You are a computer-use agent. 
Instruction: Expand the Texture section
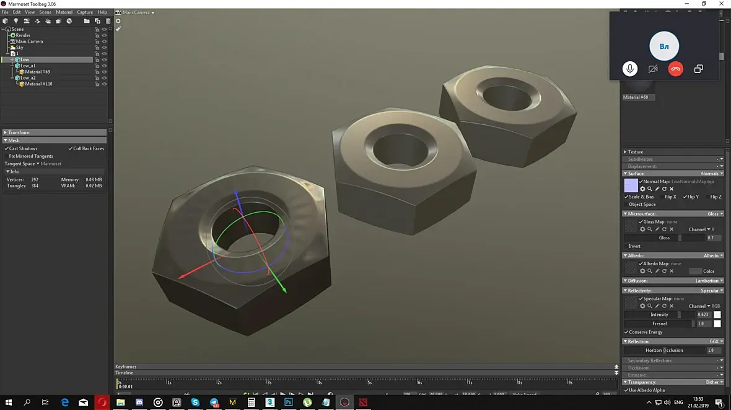[673, 152]
